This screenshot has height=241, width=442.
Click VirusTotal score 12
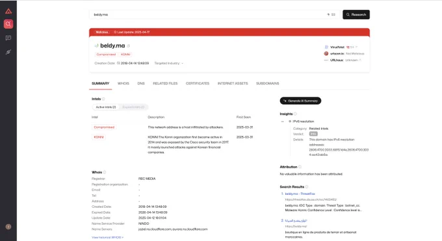click(348, 47)
